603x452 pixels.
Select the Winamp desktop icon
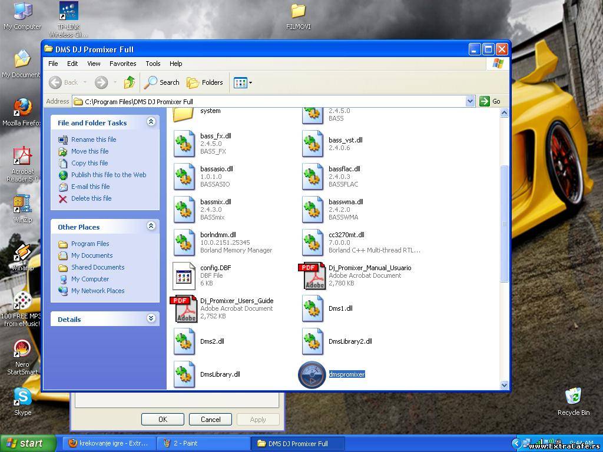[x=22, y=253]
